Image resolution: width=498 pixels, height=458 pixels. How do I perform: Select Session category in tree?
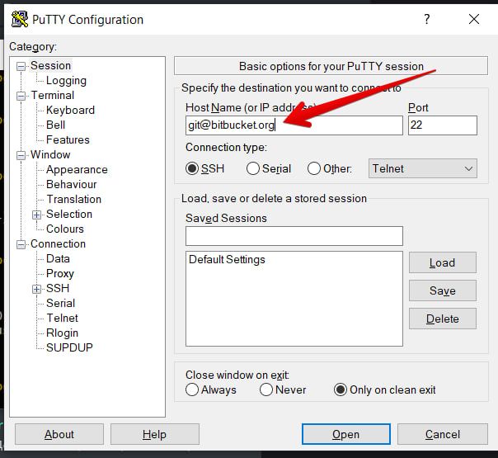(50, 65)
